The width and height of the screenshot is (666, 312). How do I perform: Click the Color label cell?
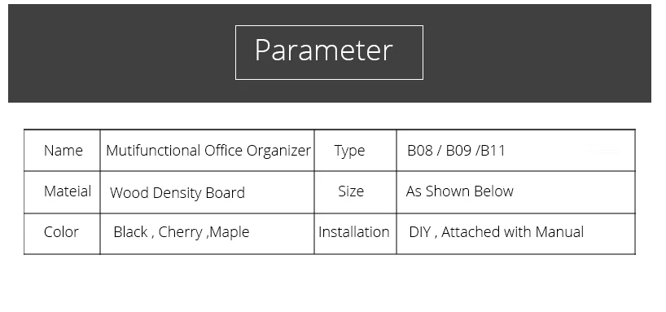(x=62, y=234)
